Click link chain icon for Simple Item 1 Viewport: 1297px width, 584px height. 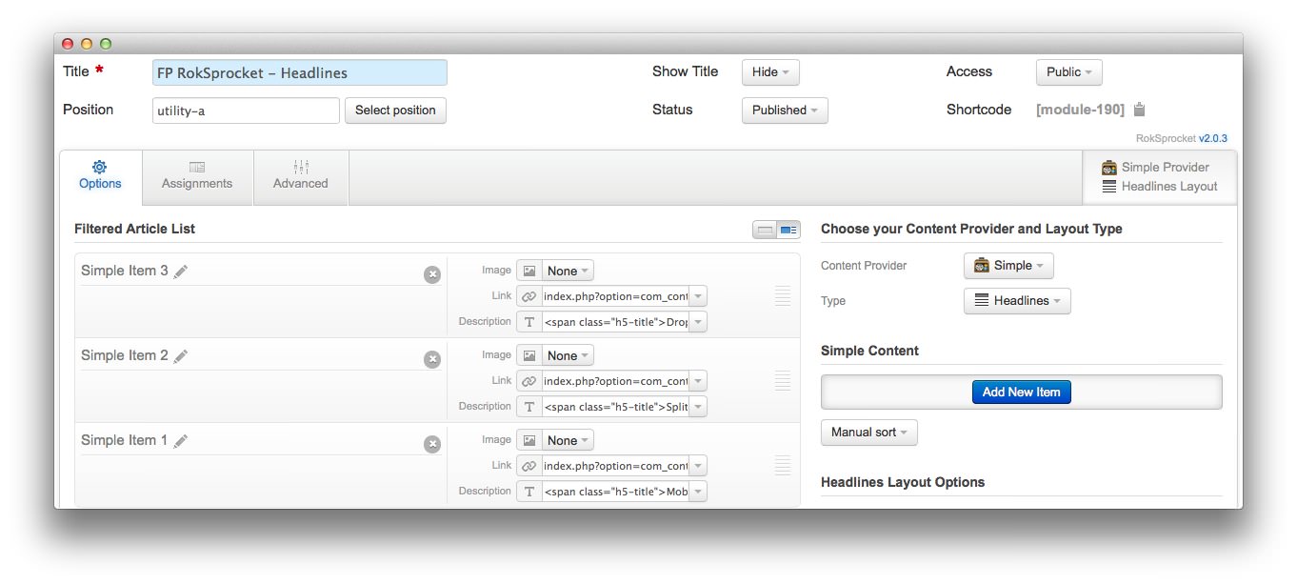click(x=529, y=466)
